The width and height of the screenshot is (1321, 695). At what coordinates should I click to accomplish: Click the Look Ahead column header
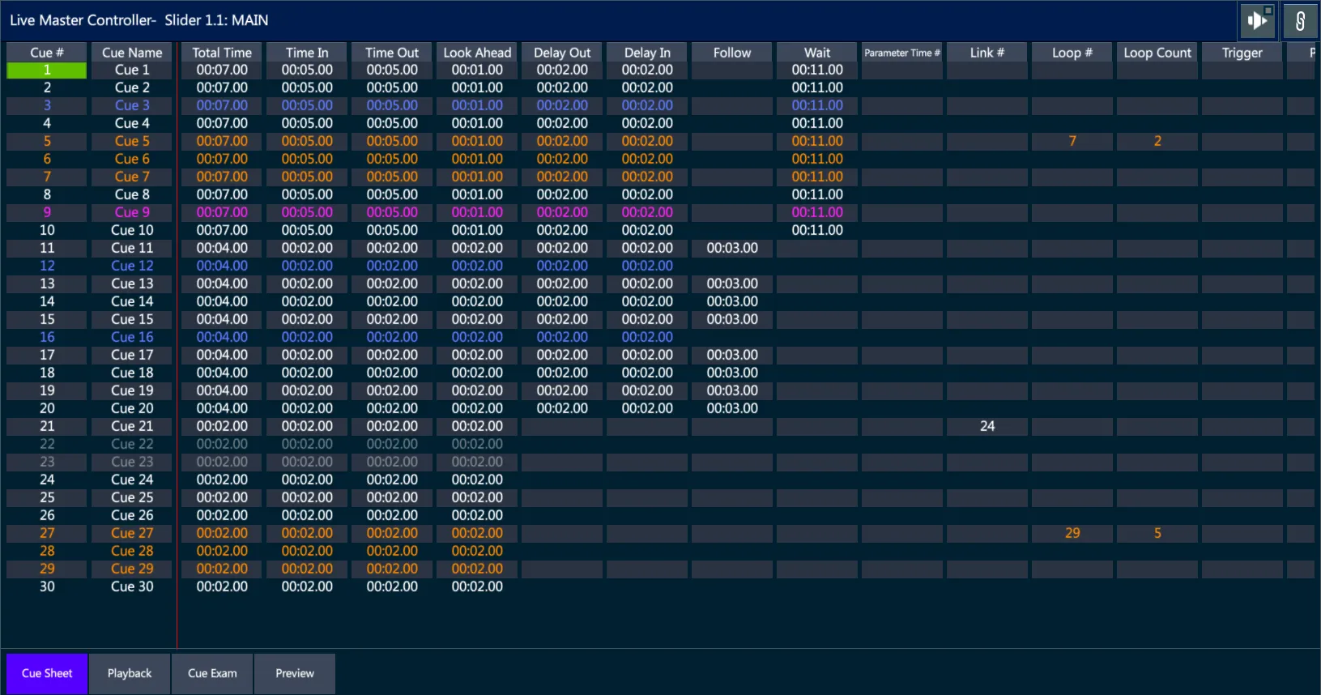coord(477,52)
